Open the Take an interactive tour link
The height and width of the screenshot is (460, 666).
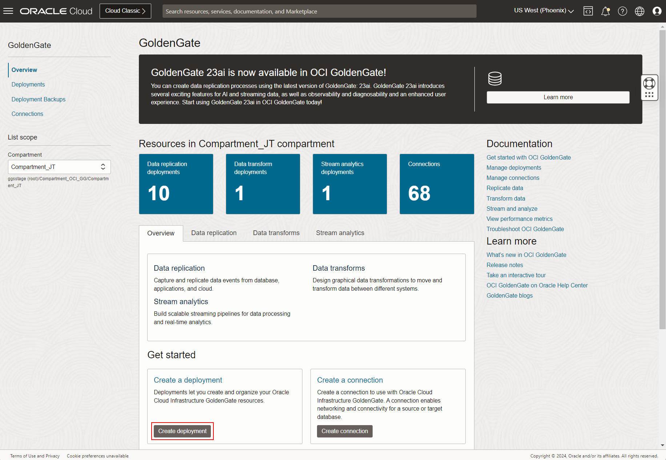[516, 275]
